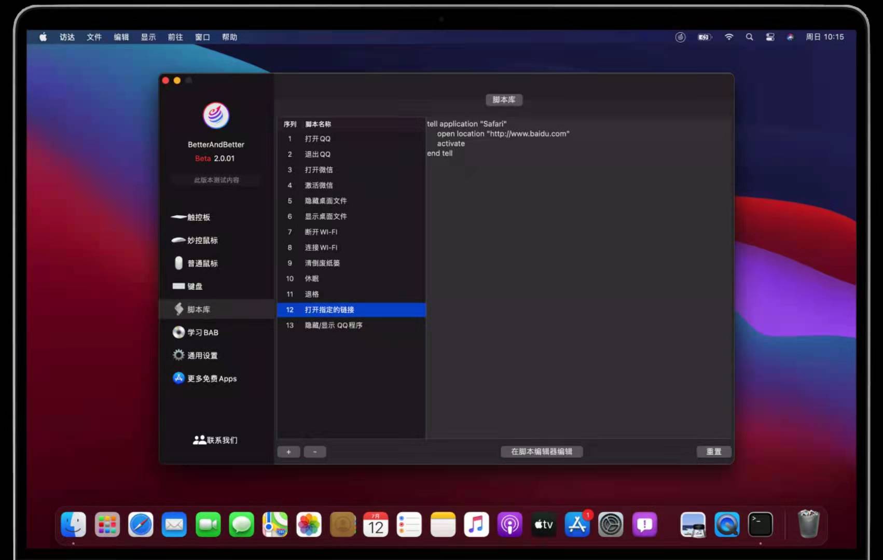883x560 pixels.
Task: Open the 触控板 settings section
Action: pyautogui.click(x=199, y=217)
